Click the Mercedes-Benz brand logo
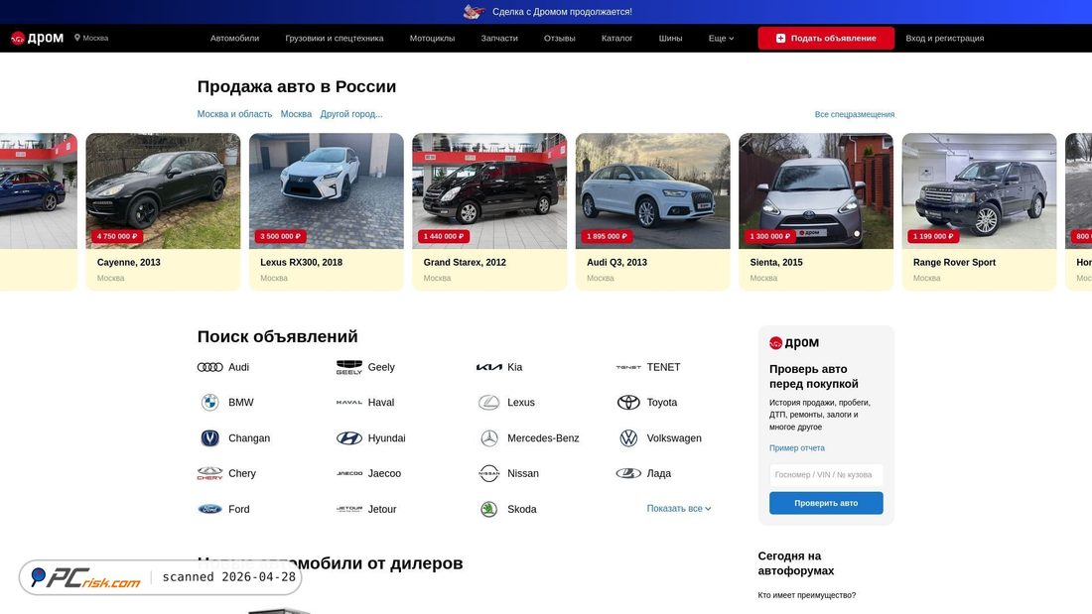The height and width of the screenshot is (614, 1092). (488, 437)
